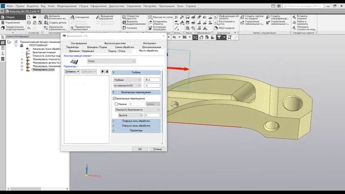This screenshot has width=345, height=194.
Task: Click the move-up arrow in the dialog
Action: pyautogui.click(x=102, y=72)
